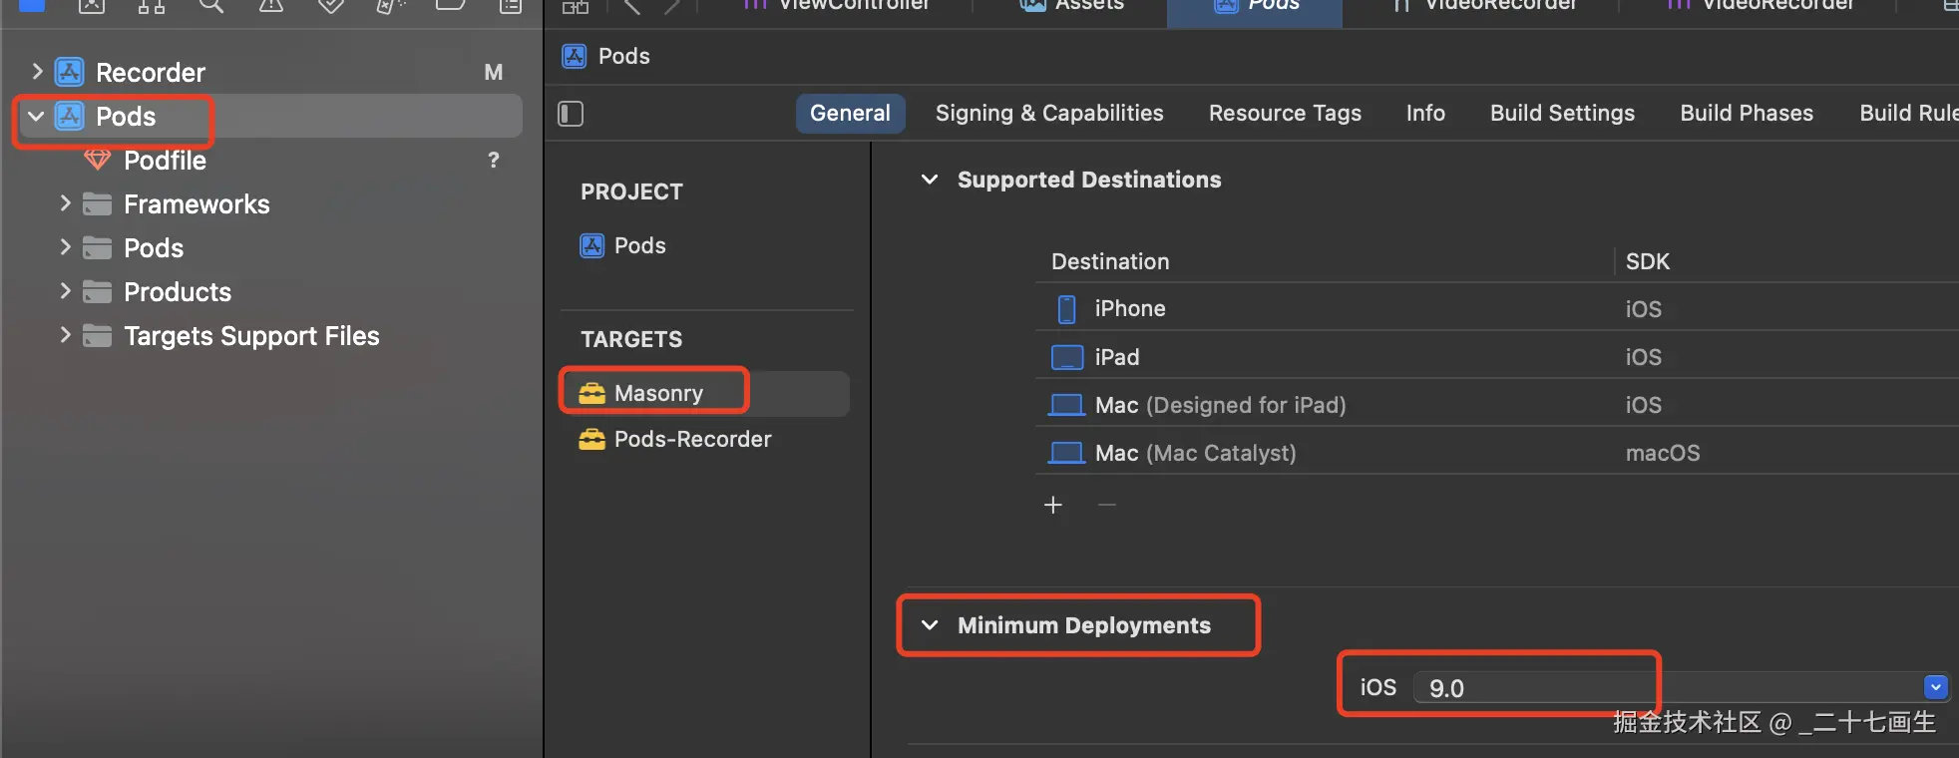Select the Pods-Recorder target toolbox icon

click(x=592, y=439)
